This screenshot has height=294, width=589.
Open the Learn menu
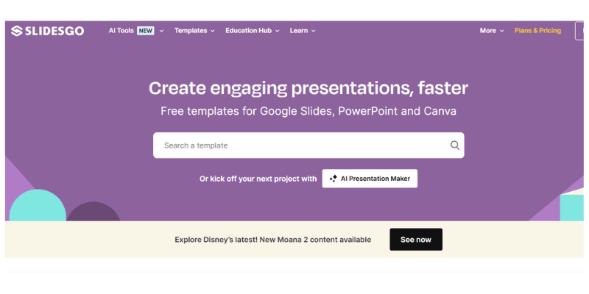(x=299, y=31)
